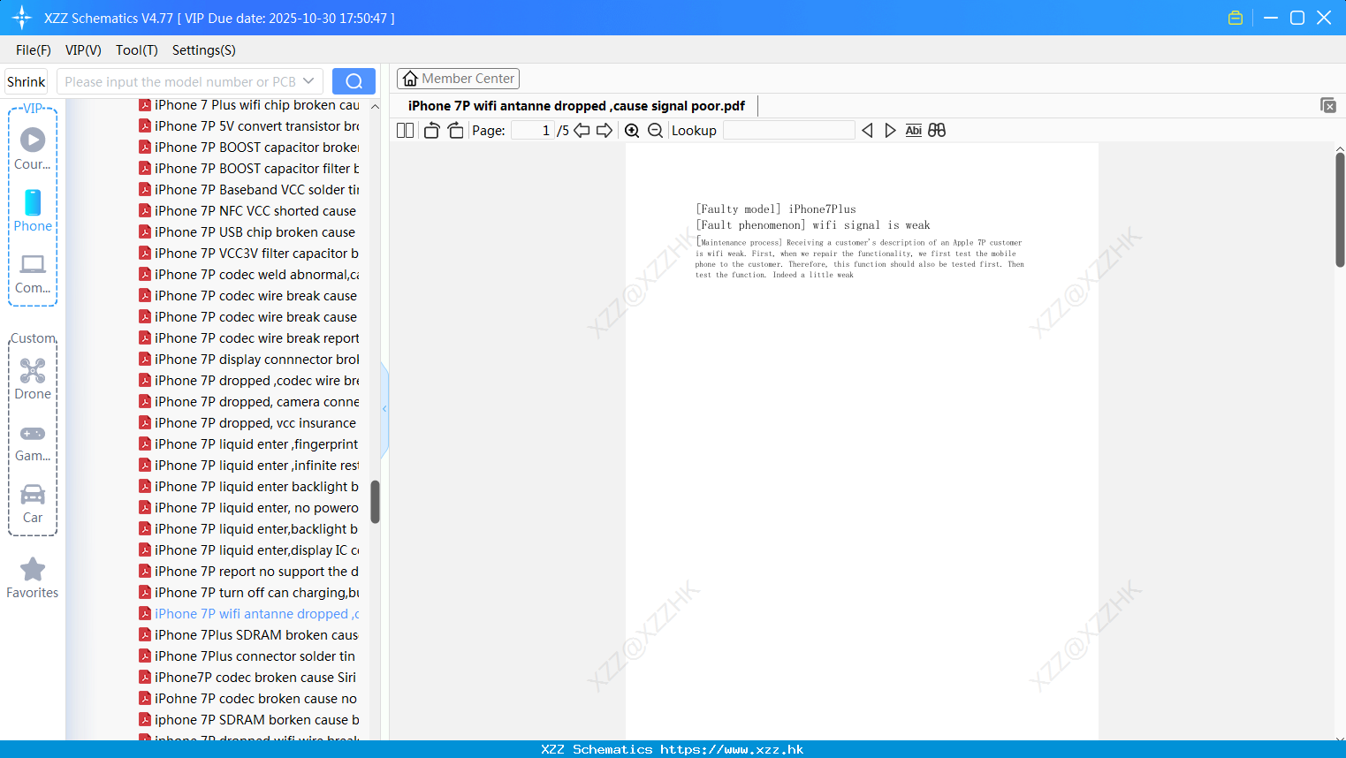The width and height of the screenshot is (1346, 758).
Task: Zoom in on the PDF
Action: coord(632,130)
